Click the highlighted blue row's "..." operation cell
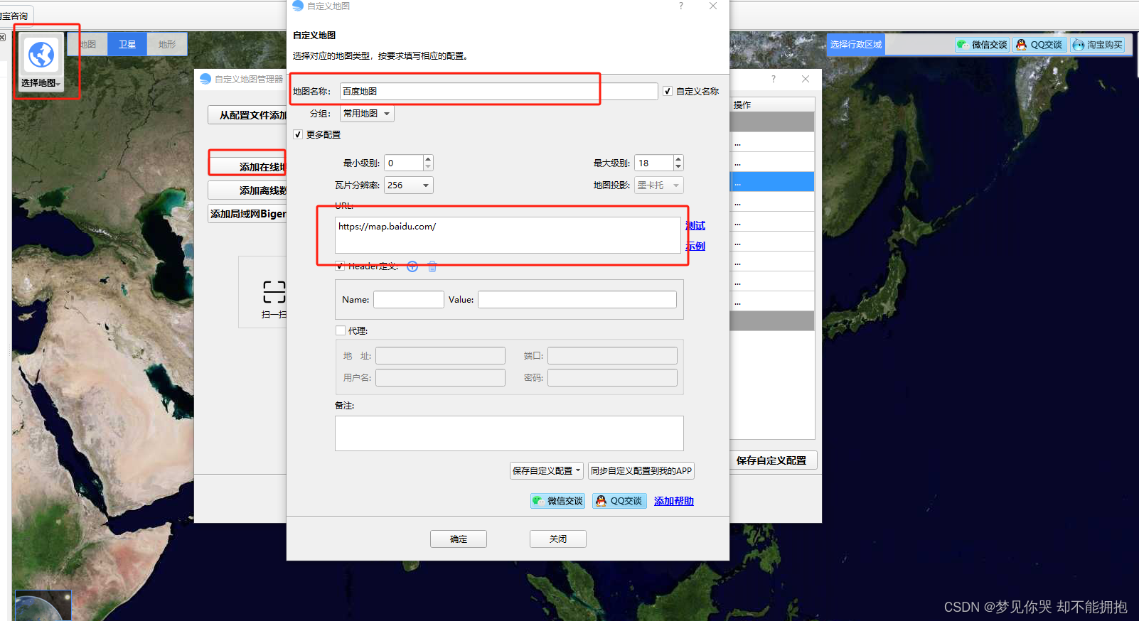 (x=772, y=182)
